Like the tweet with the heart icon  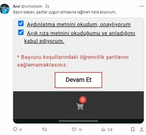pos(74,130)
